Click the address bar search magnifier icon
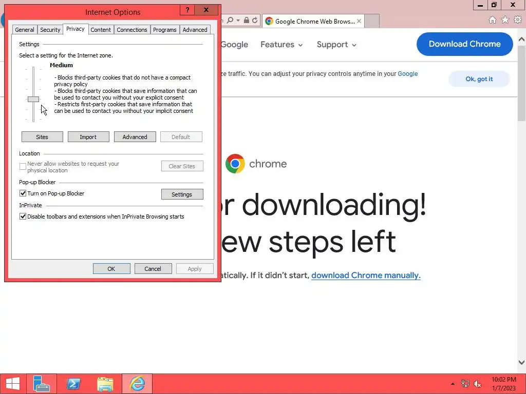The width and height of the screenshot is (526, 394). coord(230,21)
